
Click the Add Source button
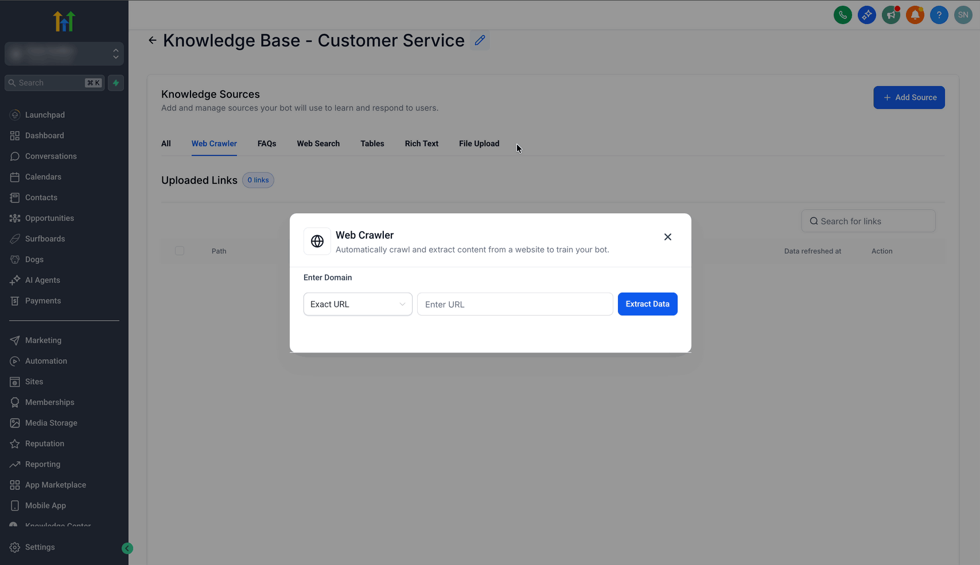point(909,98)
